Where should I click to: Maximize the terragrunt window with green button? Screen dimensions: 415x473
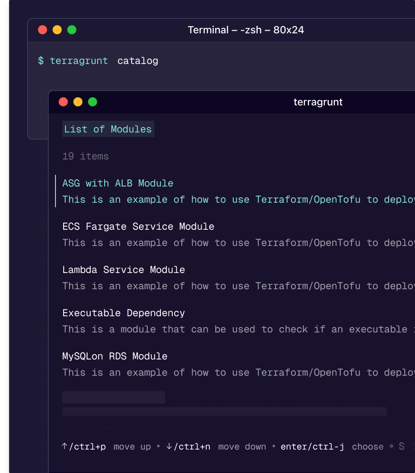coord(92,102)
